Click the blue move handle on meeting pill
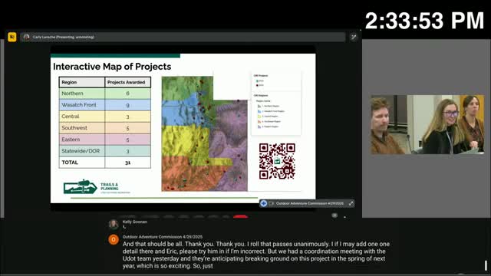The width and height of the screenshot is (491, 276). [x=264, y=203]
